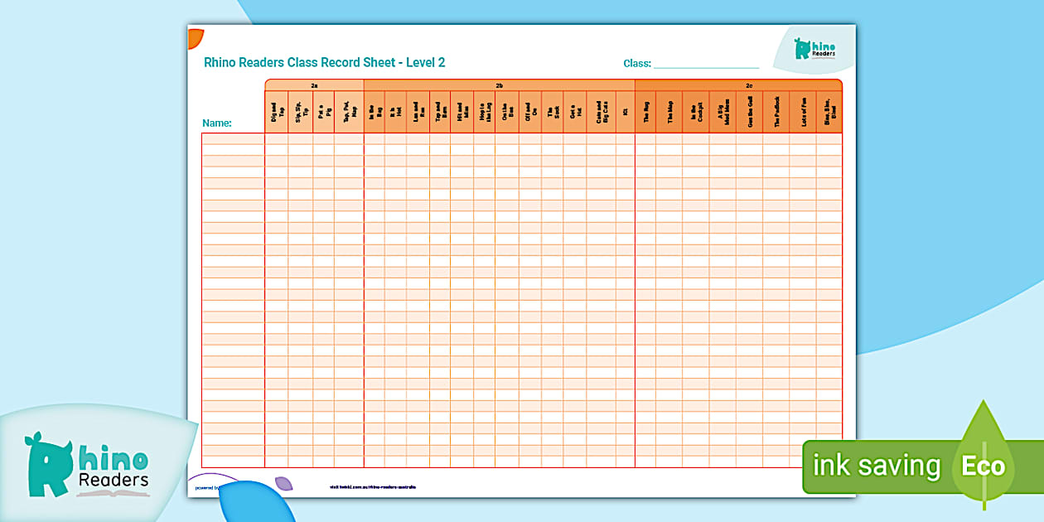Click the worksheet title Rhino Readers Class Record Sheet
The width and height of the screenshot is (1044, 522).
324,63
